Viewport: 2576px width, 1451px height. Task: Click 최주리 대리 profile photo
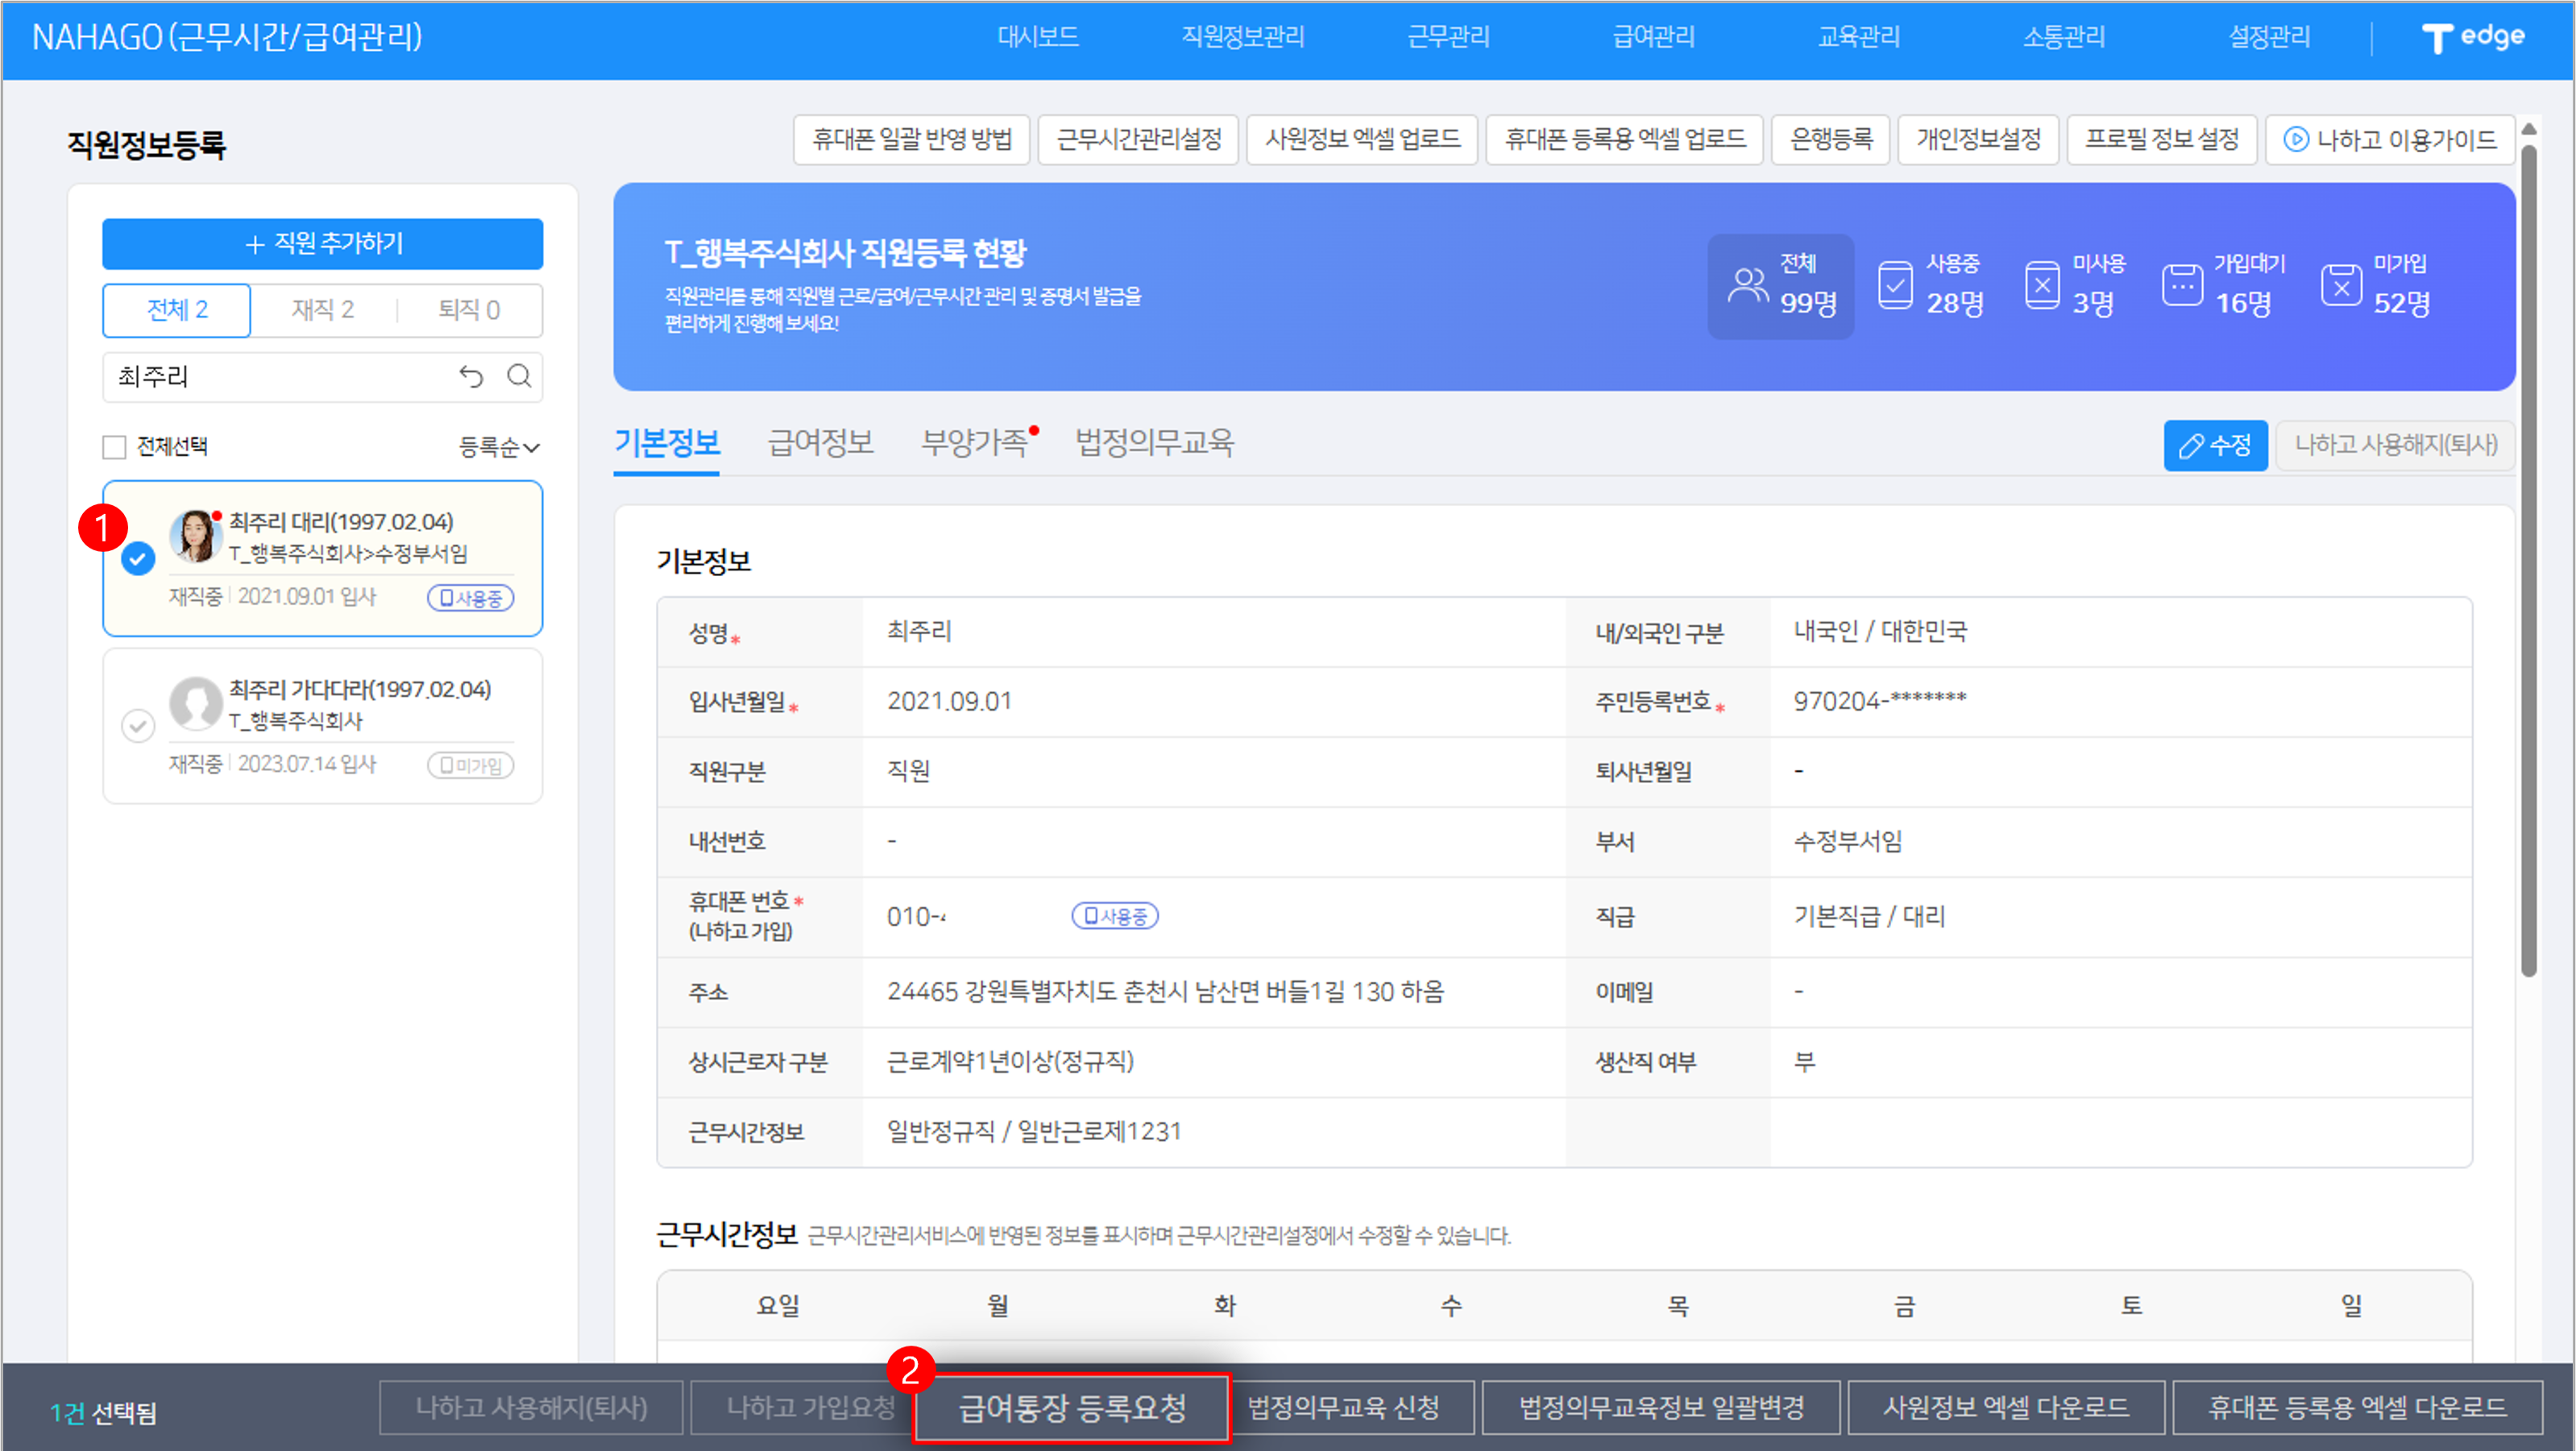tap(195, 536)
